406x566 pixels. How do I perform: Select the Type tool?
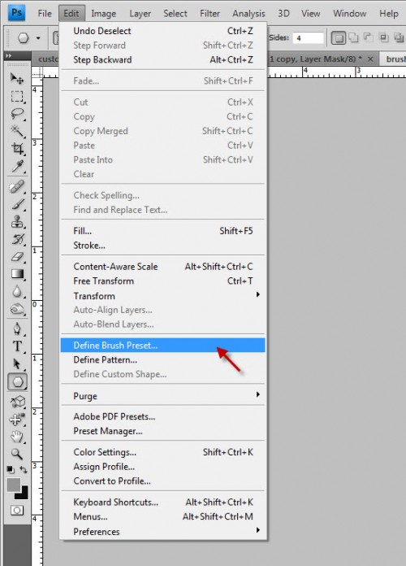(16, 346)
